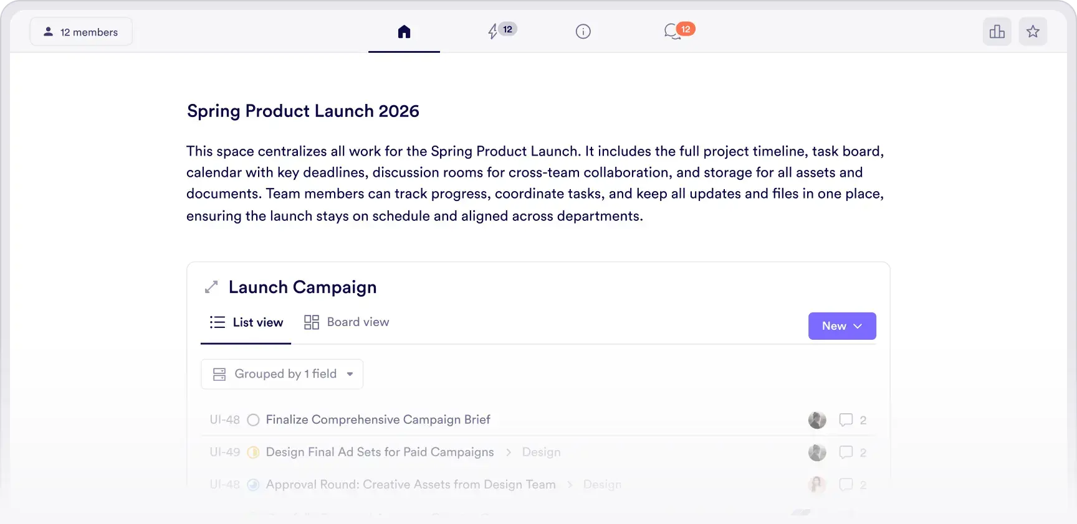The image size is (1077, 524).
Task: Open the New dropdown button
Action: 842,326
